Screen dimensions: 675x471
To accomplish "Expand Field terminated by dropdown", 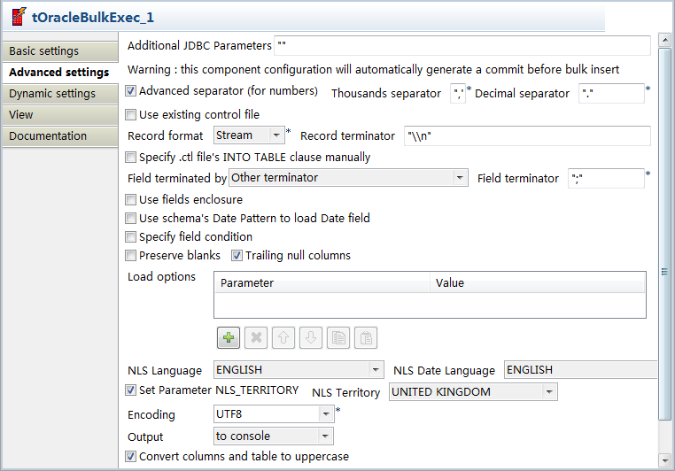I will [x=460, y=178].
